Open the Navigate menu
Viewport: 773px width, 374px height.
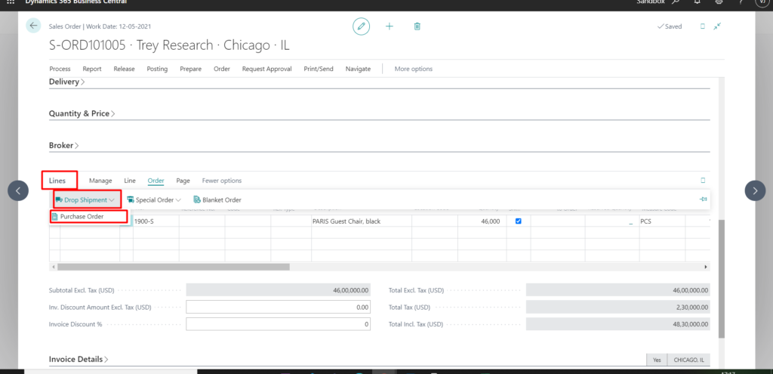tap(358, 69)
